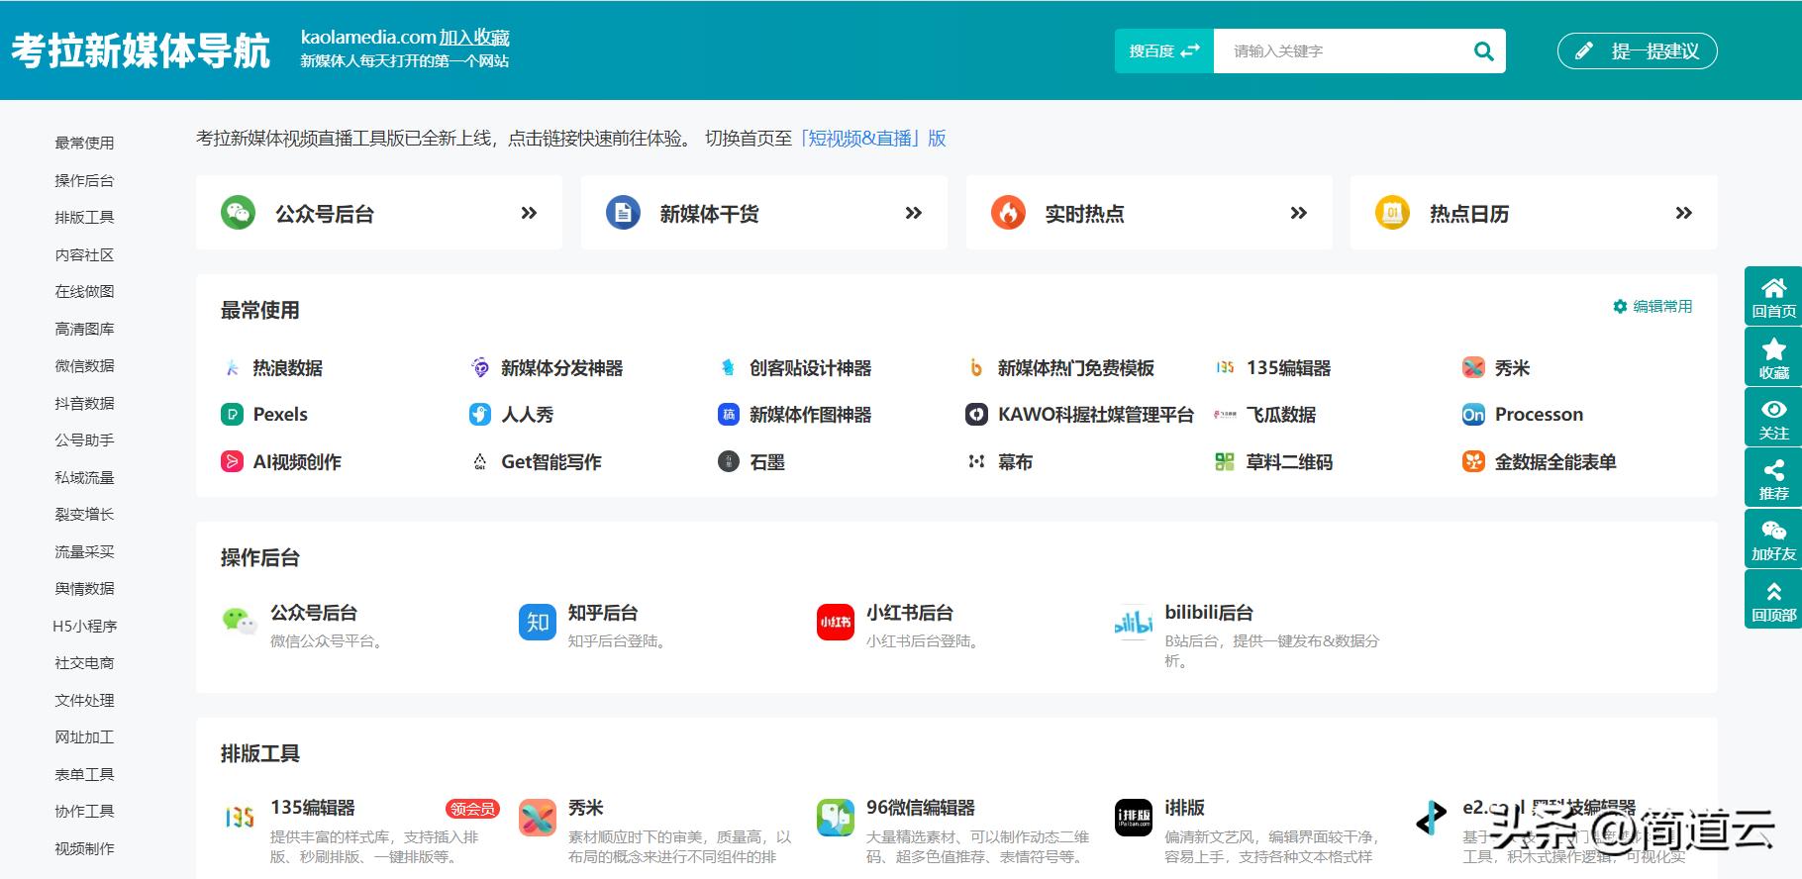
Task: Open the 秀米 card in 排版工具 section
Action: click(585, 808)
